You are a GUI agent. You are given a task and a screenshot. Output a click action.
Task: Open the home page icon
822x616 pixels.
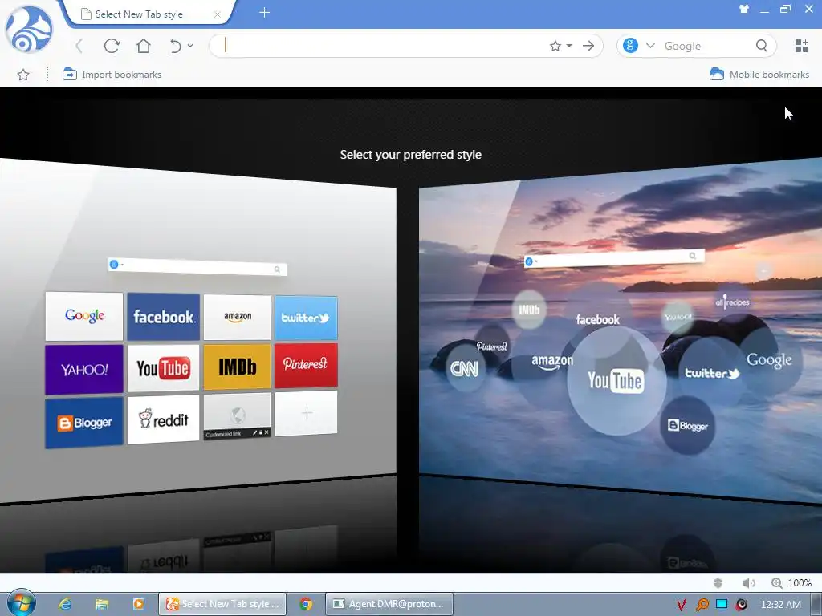143,46
